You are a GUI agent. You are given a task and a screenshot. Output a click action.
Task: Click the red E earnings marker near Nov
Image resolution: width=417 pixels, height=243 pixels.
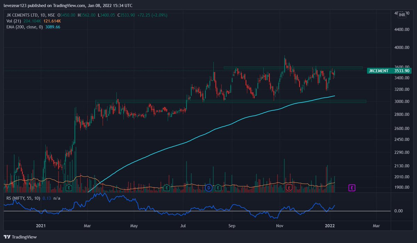click(288, 188)
